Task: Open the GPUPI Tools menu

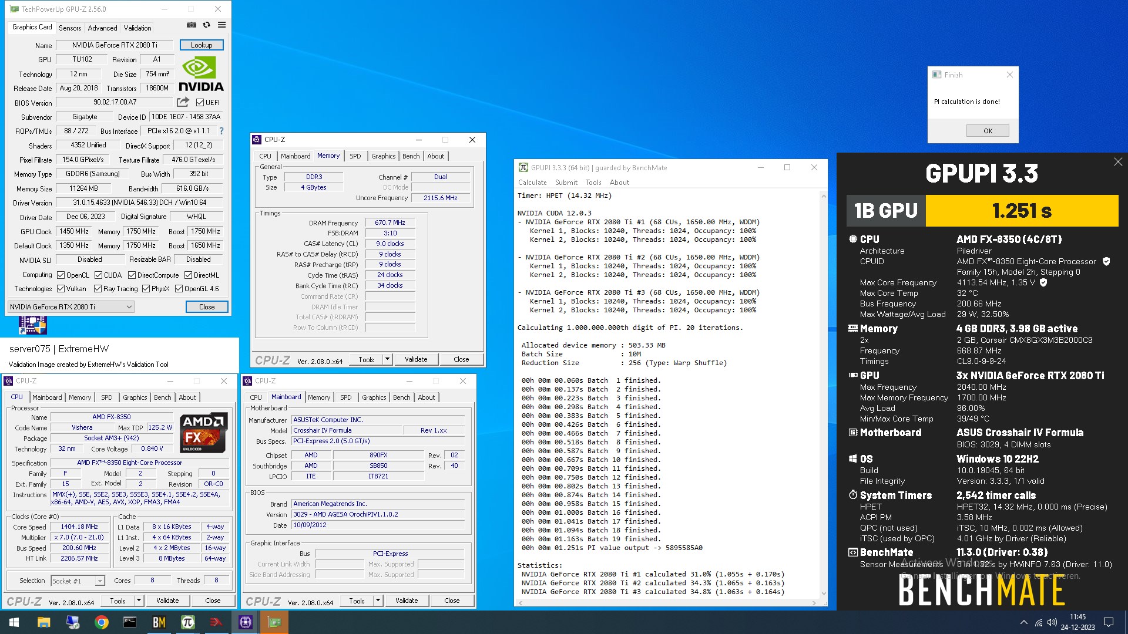Action: [x=593, y=182]
